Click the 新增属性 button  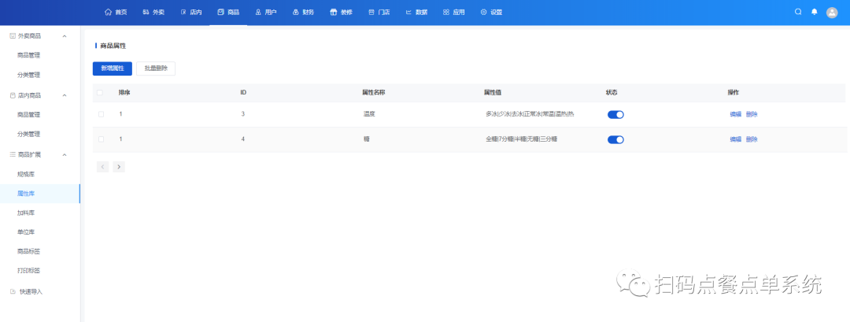coord(113,68)
